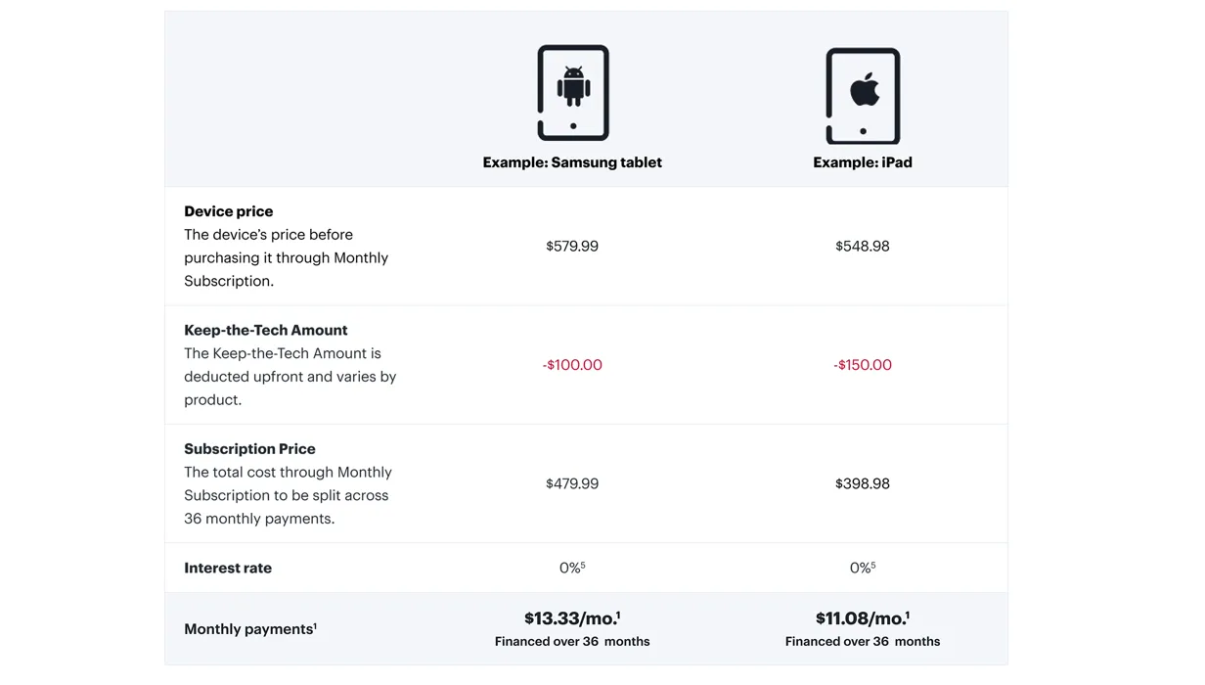This screenshot has width=1205, height=685.
Task: Click the Keep-the-Tech Amount row title
Action: pos(266,330)
